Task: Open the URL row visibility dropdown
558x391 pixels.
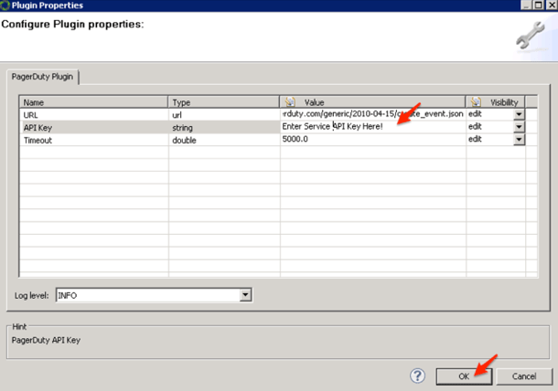Action: [x=519, y=114]
